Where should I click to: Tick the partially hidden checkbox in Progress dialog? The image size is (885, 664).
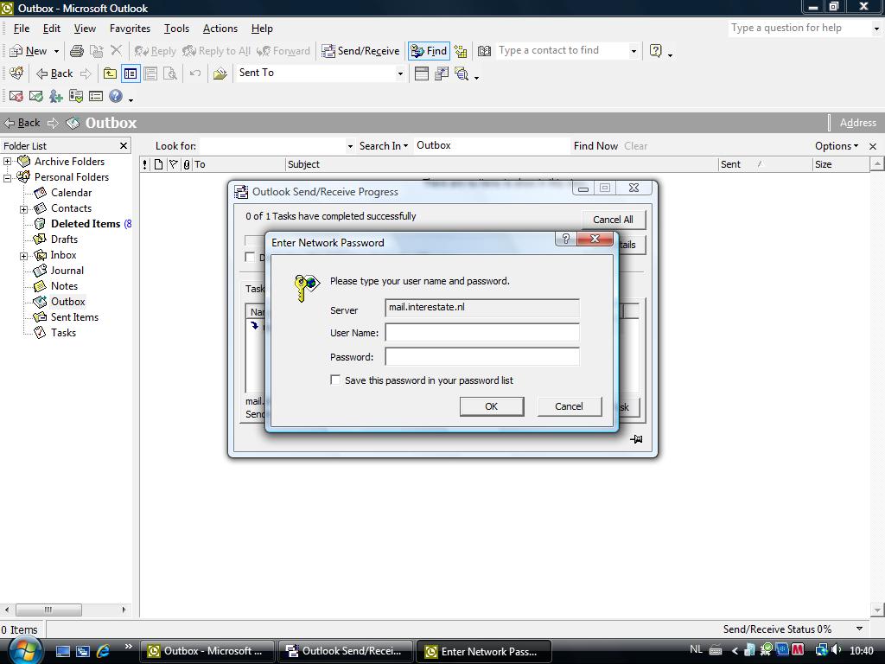click(250, 257)
